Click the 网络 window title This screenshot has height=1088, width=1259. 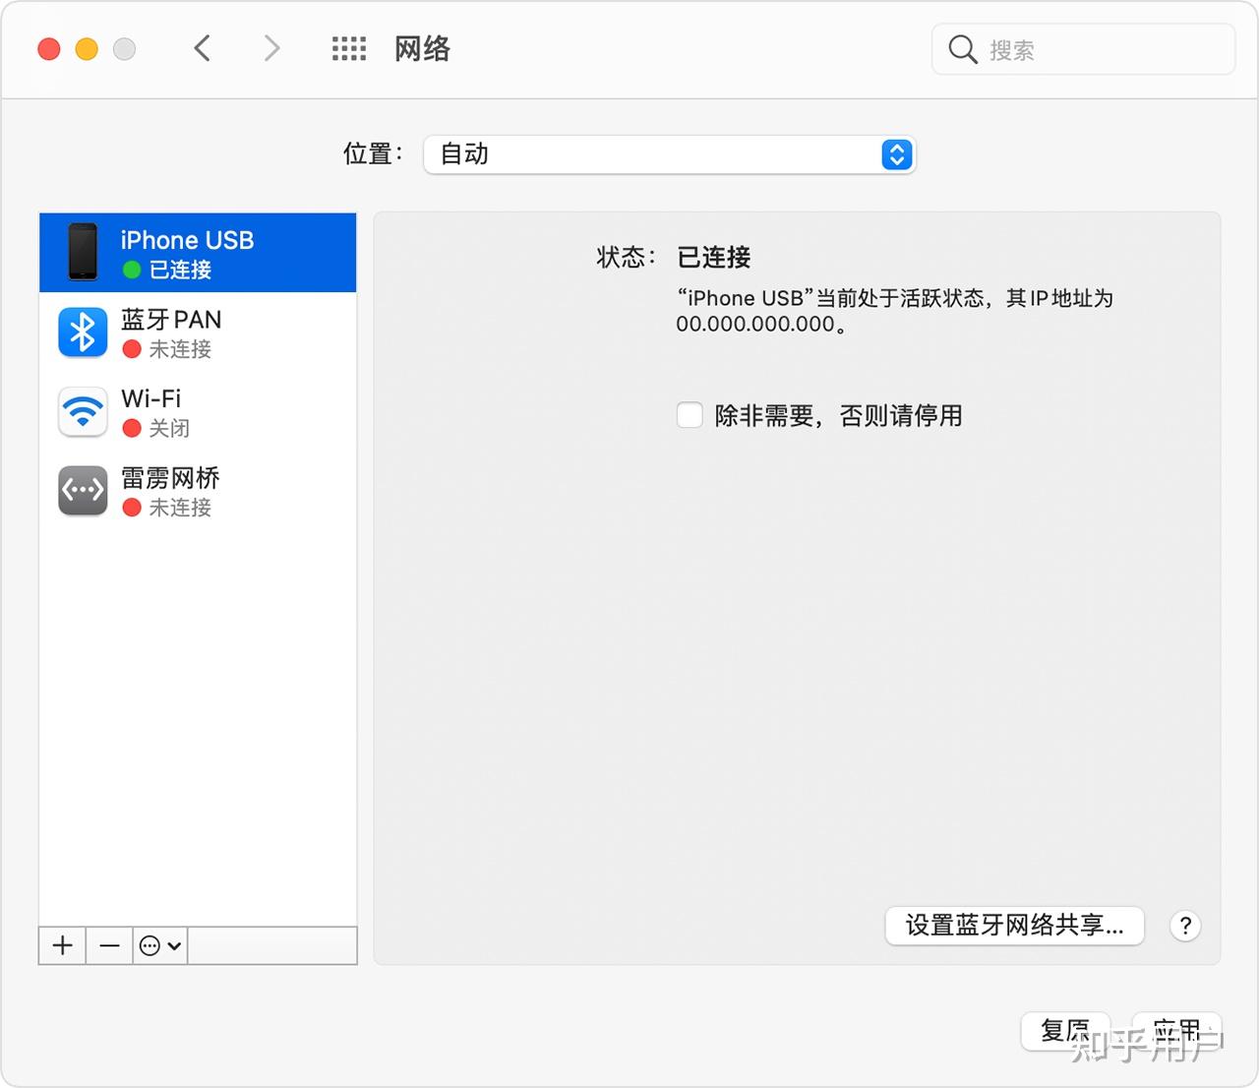422,48
